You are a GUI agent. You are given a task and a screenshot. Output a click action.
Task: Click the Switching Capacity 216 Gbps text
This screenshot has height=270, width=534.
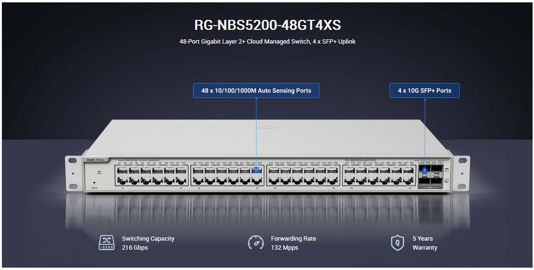[x=148, y=243]
